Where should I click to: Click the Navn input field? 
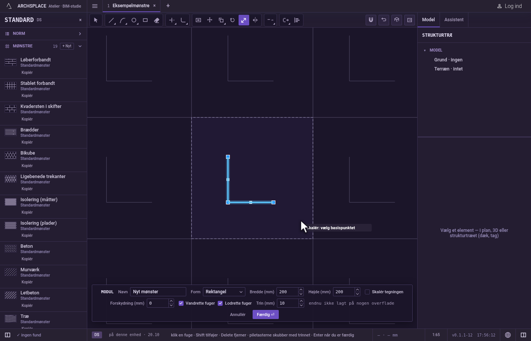click(158, 292)
